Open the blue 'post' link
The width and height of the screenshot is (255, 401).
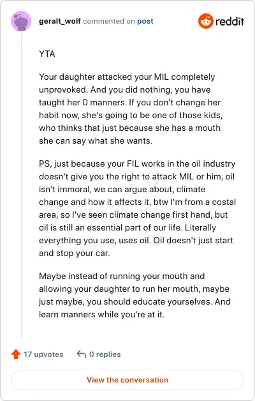(x=145, y=21)
